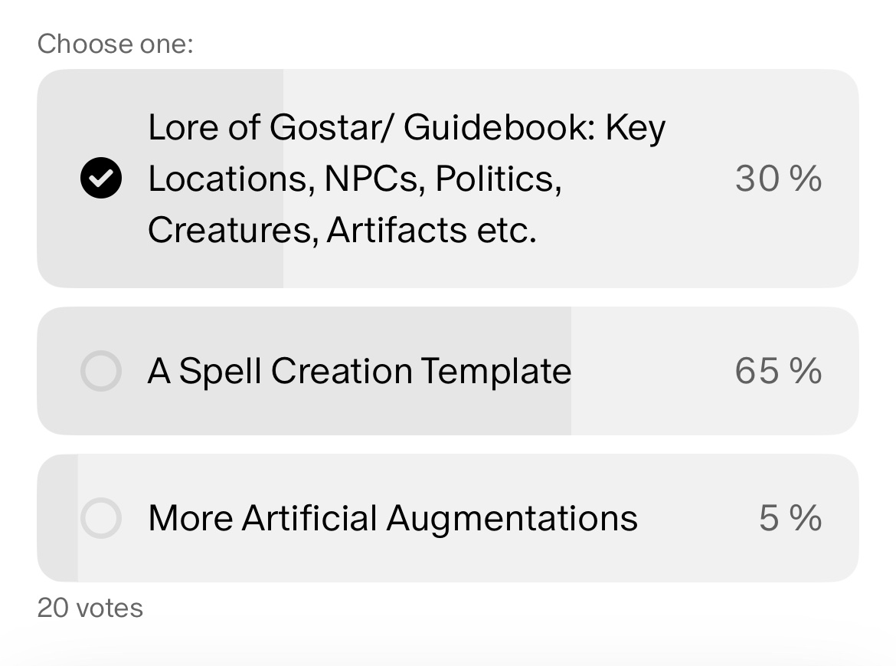Click the Choose one: poll heading

click(116, 44)
